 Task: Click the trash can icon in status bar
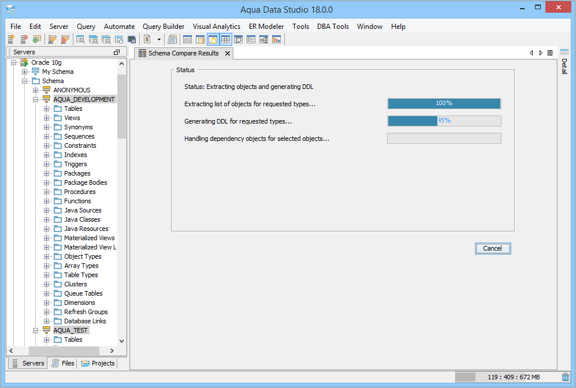(566, 377)
